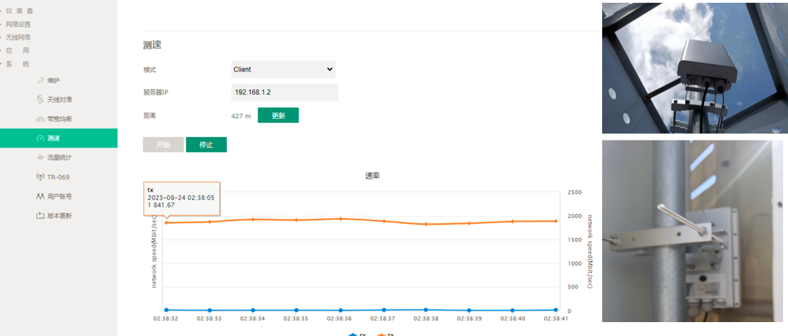The width and height of the screenshot is (788, 336).
Task: Open the 应用 menu item
Action: tap(17, 50)
